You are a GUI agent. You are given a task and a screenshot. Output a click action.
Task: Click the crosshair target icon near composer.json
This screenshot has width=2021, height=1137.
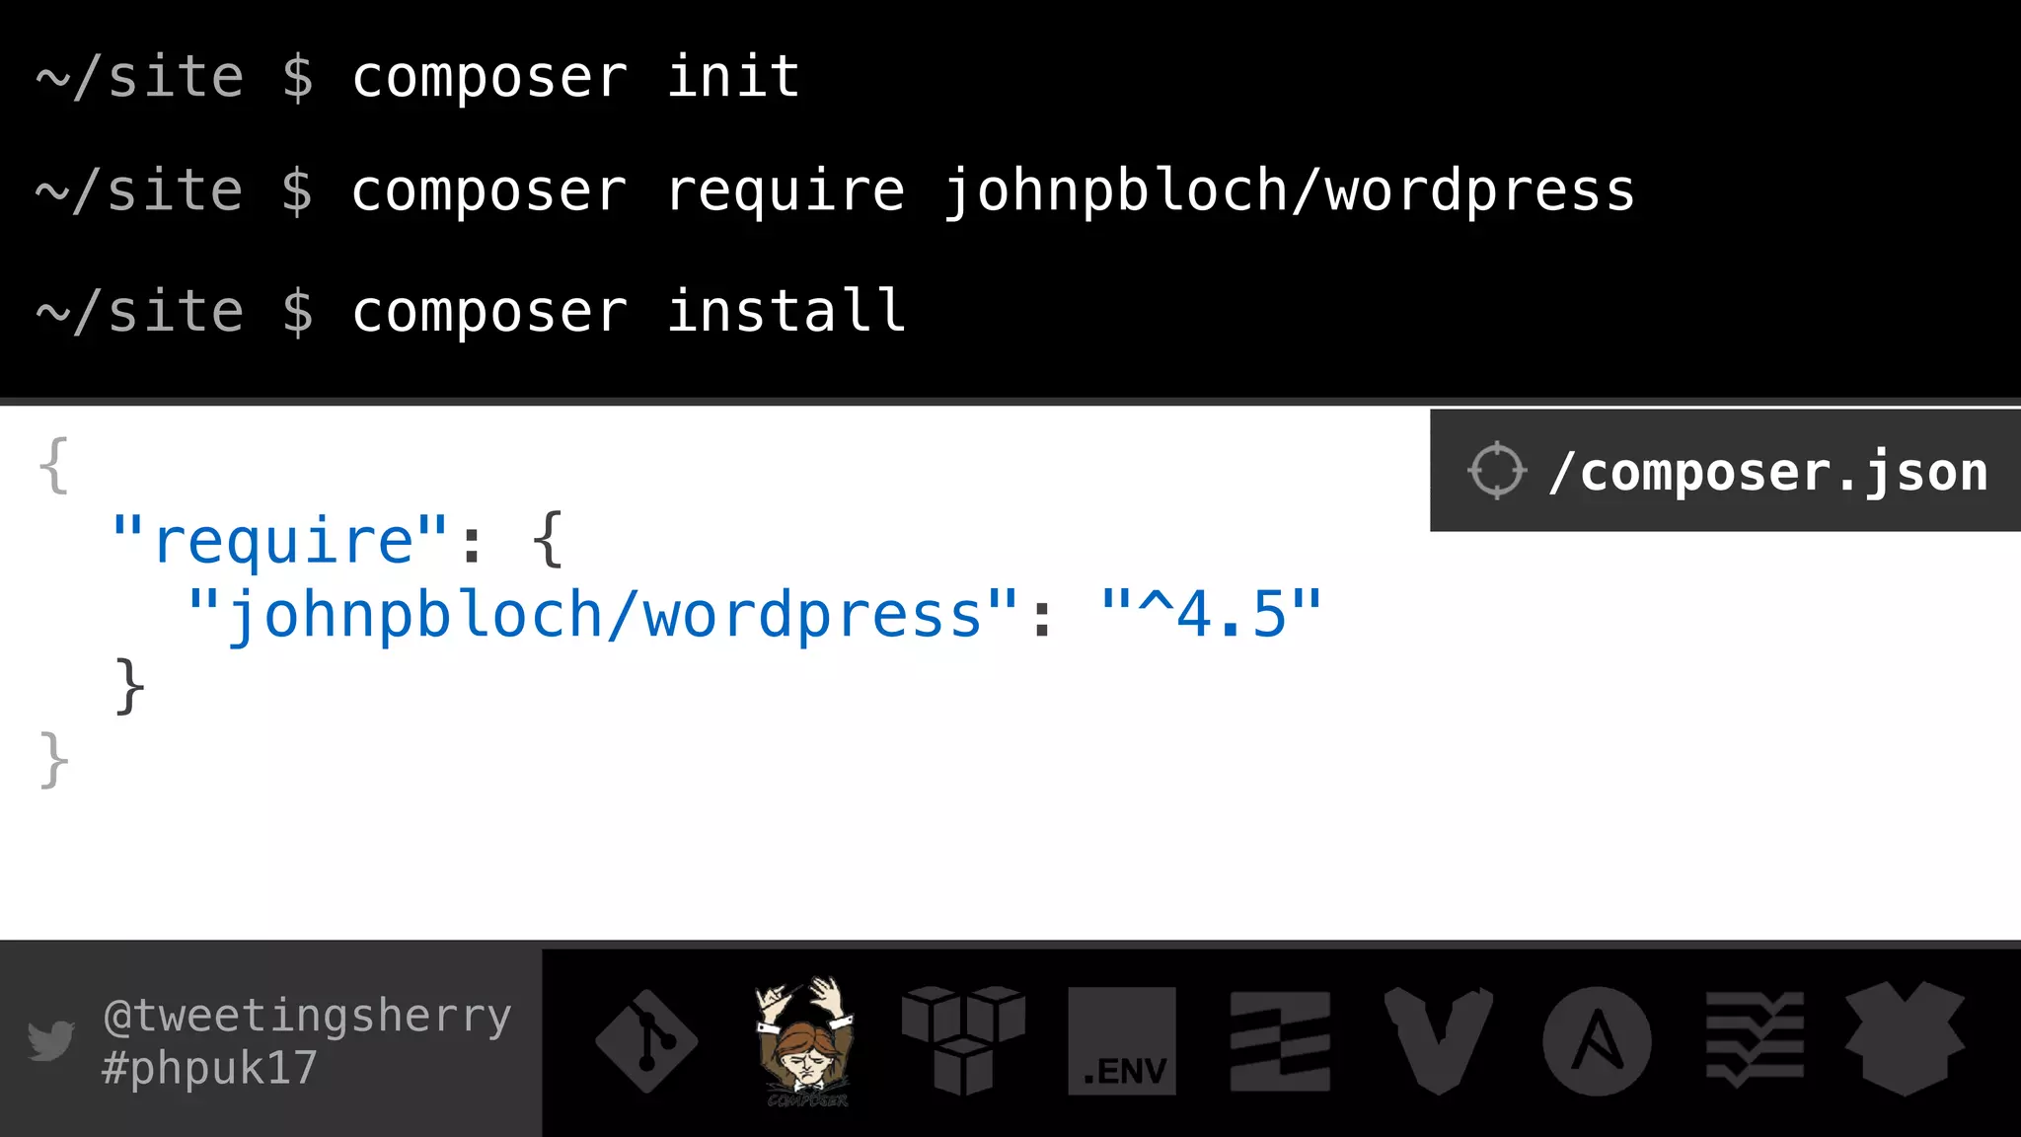pyautogui.click(x=1497, y=470)
